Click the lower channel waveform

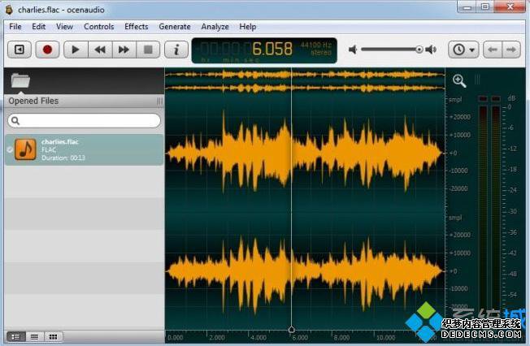pyautogui.click(x=305, y=271)
